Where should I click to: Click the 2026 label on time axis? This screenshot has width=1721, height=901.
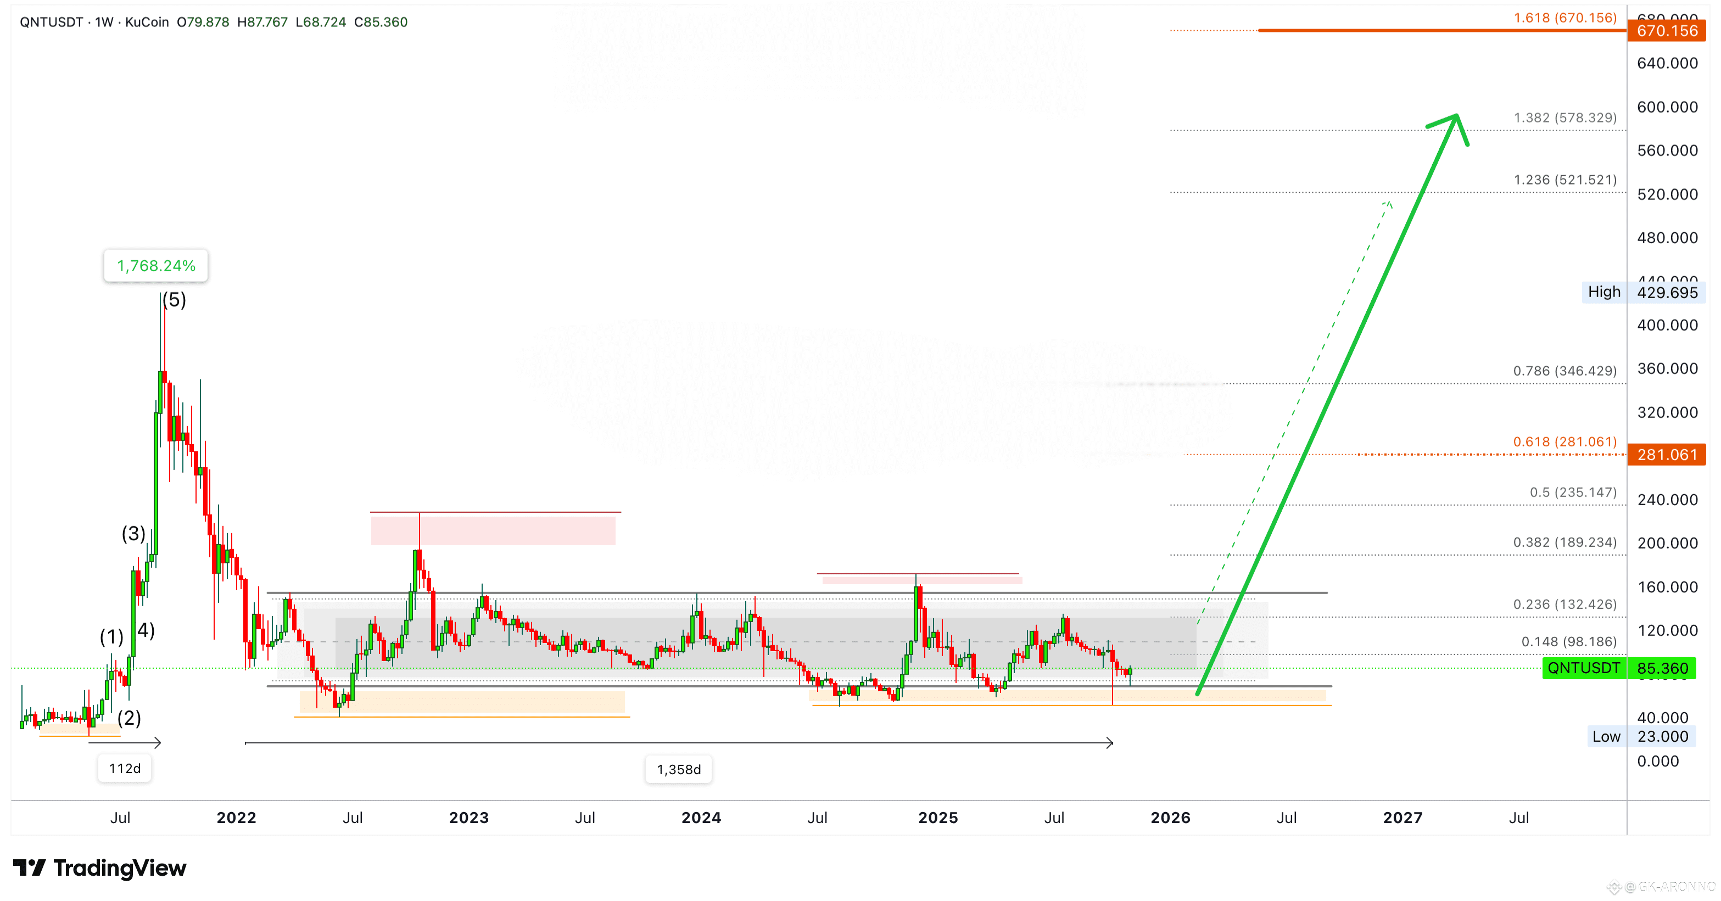tap(1170, 818)
